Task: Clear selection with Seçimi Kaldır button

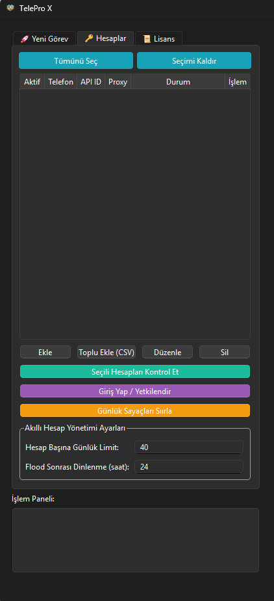Action: pos(194,60)
